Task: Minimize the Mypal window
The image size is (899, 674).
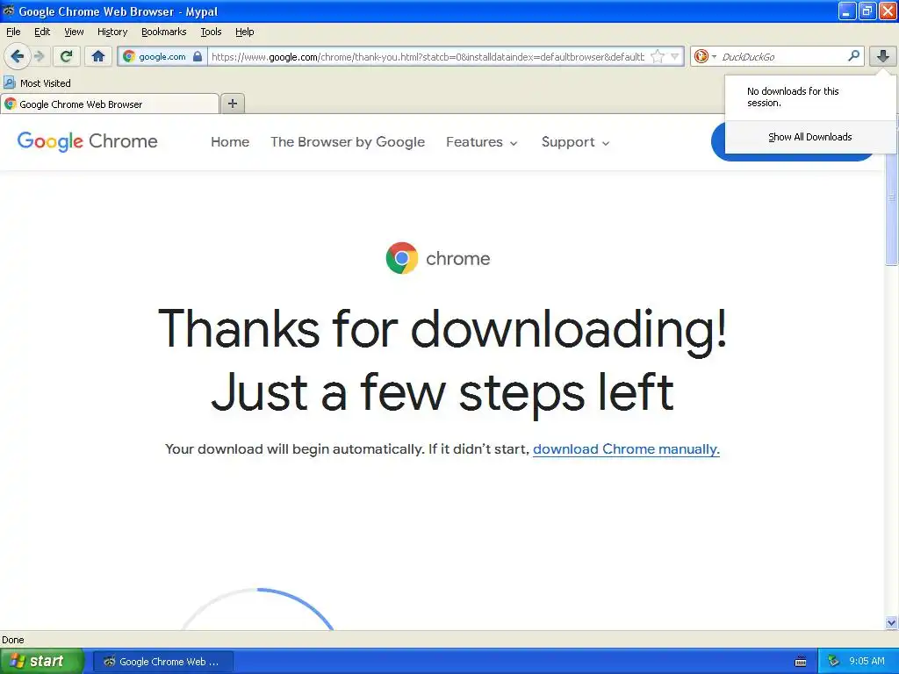Action: (x=847, y=11)
